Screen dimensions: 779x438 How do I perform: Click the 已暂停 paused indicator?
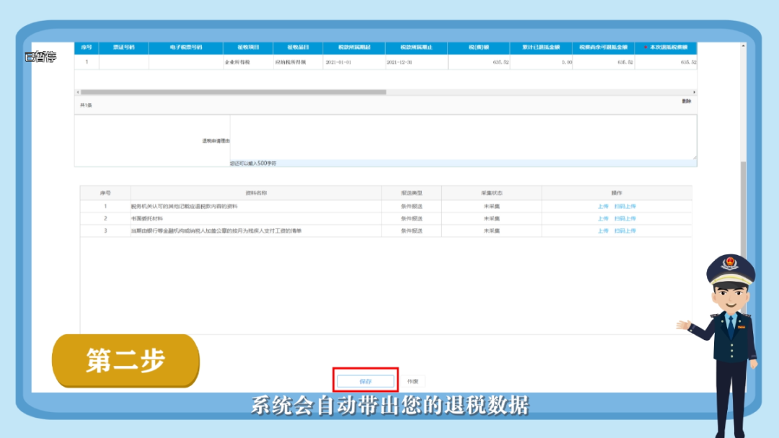tap(40, 57)
